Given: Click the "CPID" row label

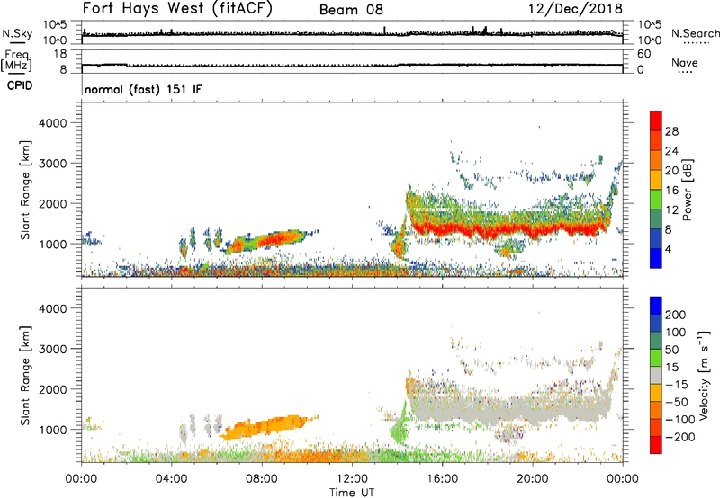Looking at the screenshot, I should pos(20,85).
